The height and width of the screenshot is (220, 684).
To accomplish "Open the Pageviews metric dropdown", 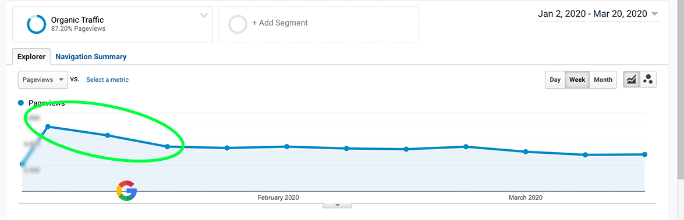I will 42,80.
